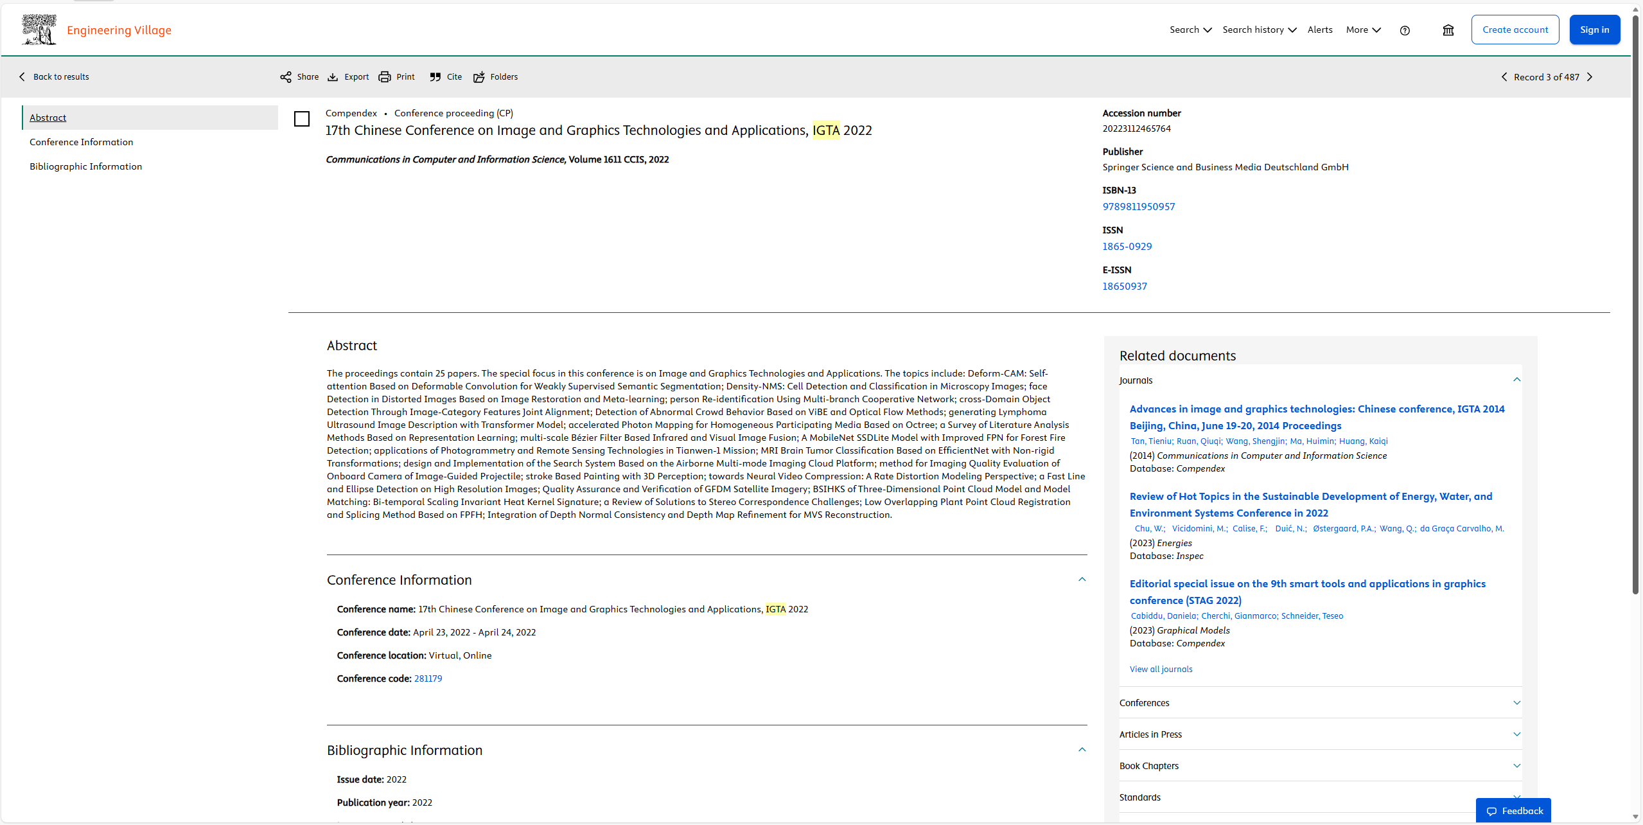Click the Sign in button
This screenshot has height=825, width=1643.
[1594, 30]
